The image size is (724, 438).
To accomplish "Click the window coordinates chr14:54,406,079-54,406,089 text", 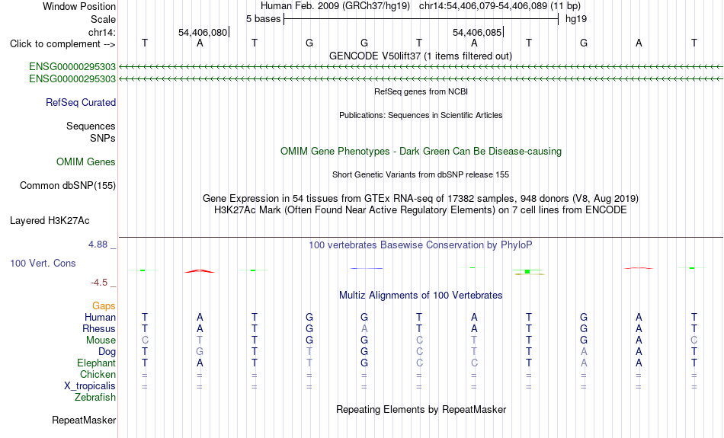I will tap(483, 6).
